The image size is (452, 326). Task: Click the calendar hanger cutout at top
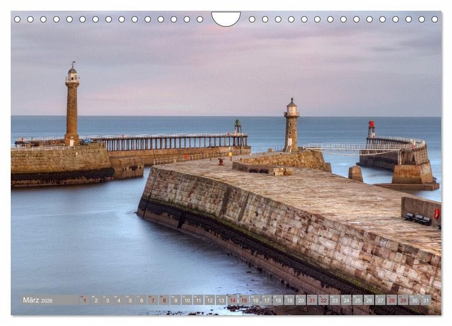pos(226,18)
